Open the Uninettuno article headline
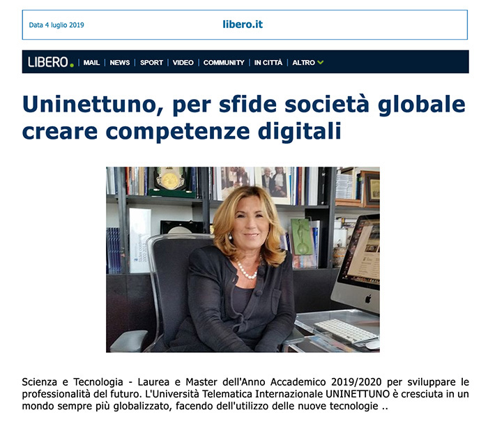The image size is (488, 447). (x=244, y=117)
